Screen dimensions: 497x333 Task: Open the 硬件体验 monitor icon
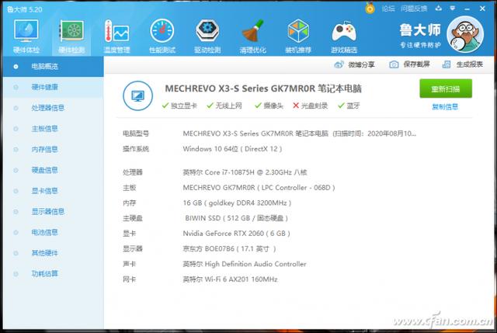coord(26,36)
